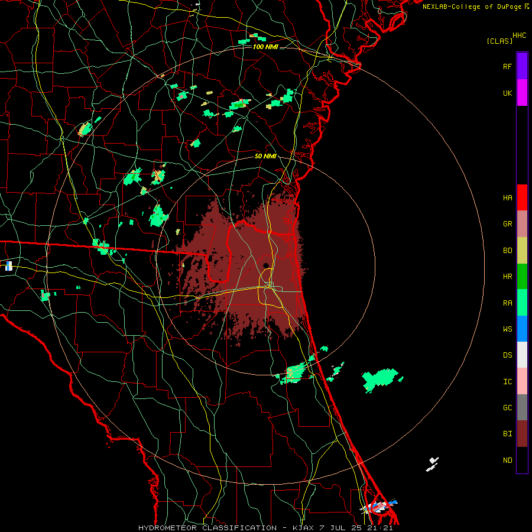This screenshot has height=532, width=532.
Task: Click the GC gray legend swatch
Action: click(522, 407)
